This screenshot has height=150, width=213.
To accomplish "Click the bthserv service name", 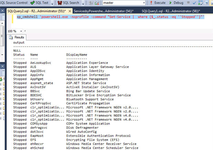I will click(37, 99).
